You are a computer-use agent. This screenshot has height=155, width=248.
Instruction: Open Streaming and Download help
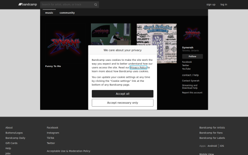pyautogui.click(x=190, y=87)
